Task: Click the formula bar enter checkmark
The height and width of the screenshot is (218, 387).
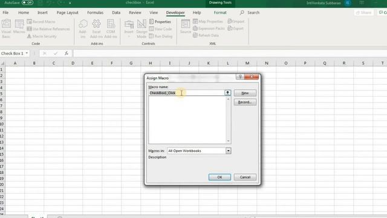Action: click(56, 53)
